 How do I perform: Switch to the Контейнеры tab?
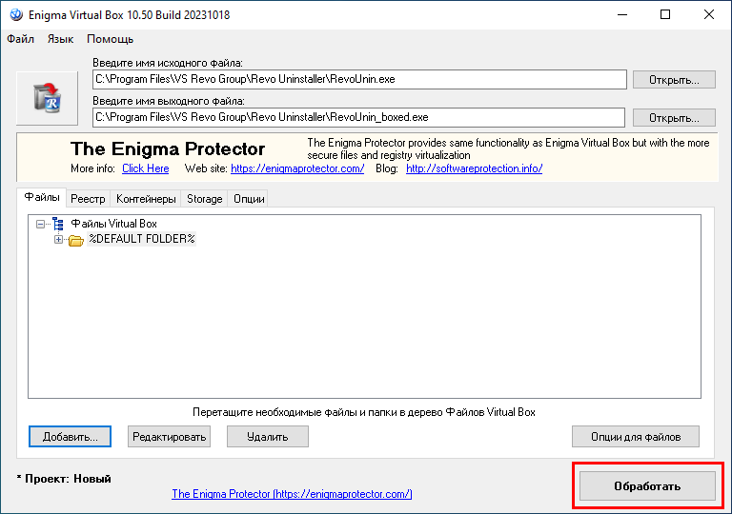pos(146,199)
